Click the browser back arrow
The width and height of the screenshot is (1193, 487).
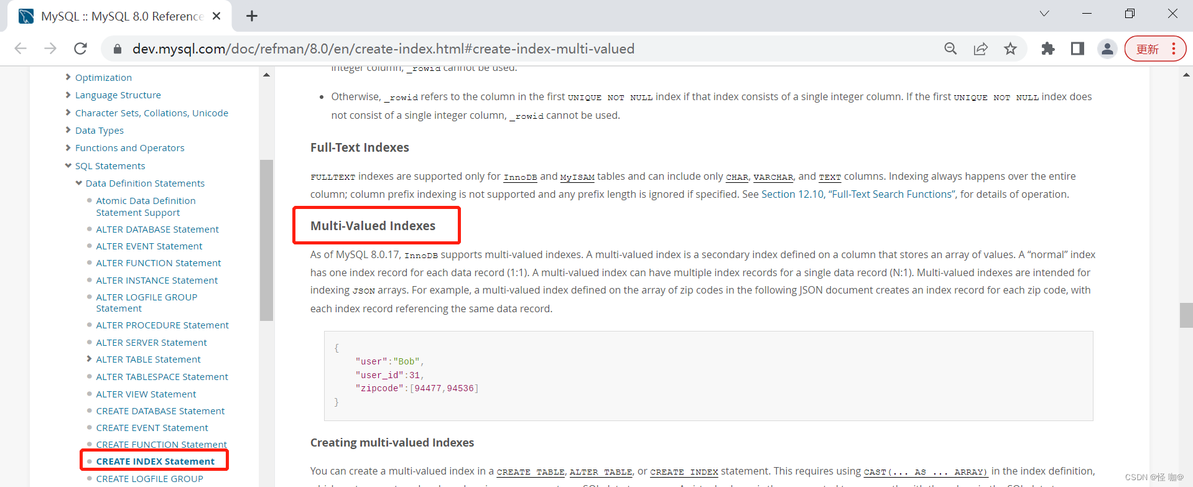pyautogui.click(x=21, y=49)
